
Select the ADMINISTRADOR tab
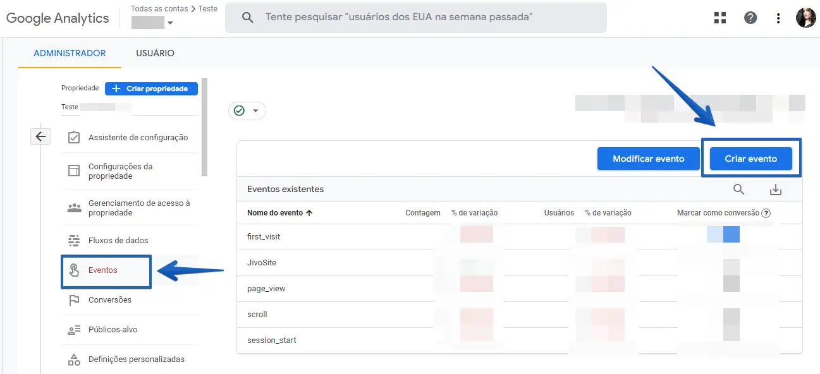pyautogui.click(x=70, y=53)
